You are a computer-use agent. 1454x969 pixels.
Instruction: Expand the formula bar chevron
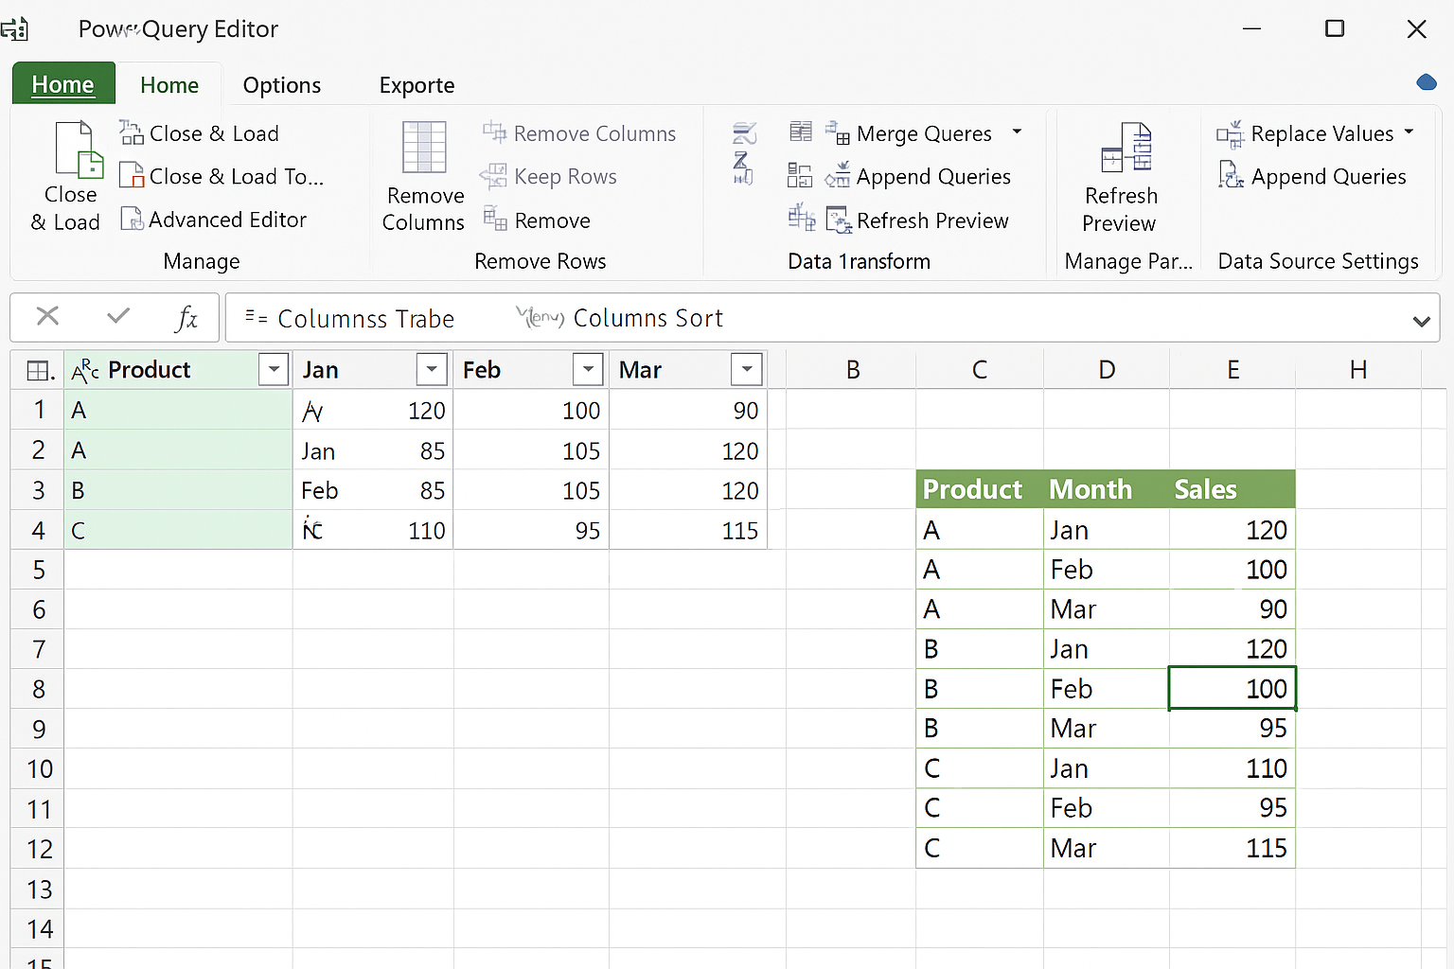[1421, 321]
